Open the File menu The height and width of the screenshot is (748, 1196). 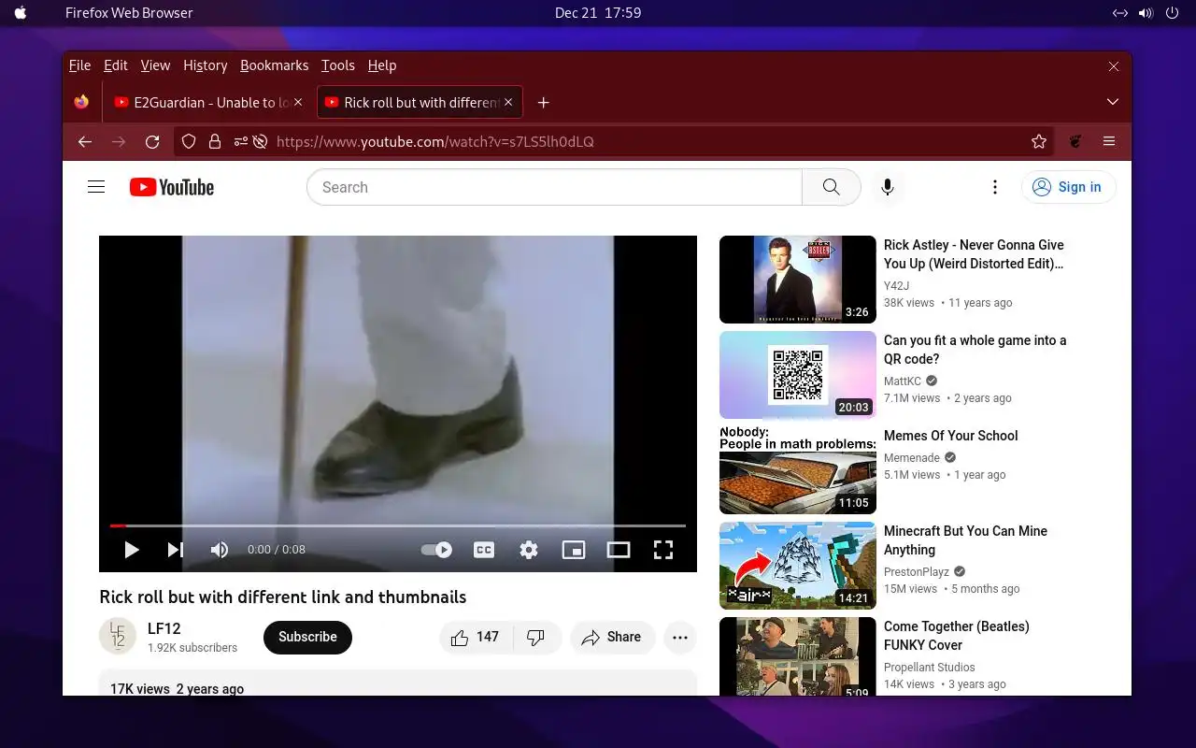coord(80,65)
